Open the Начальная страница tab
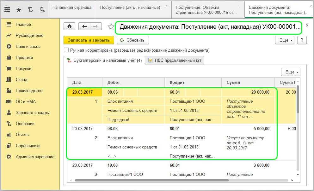This screenshot has height=191, width=314. (72, 7)
